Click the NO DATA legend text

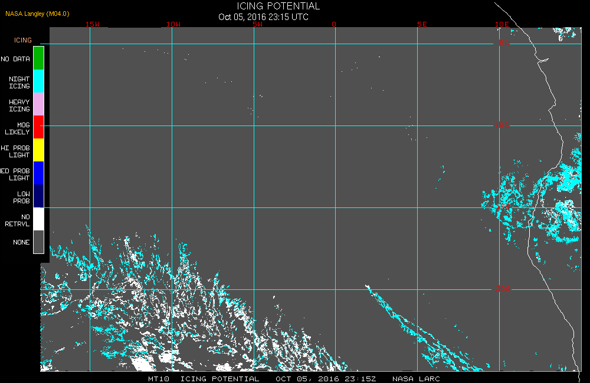click(x=15, y=59)
